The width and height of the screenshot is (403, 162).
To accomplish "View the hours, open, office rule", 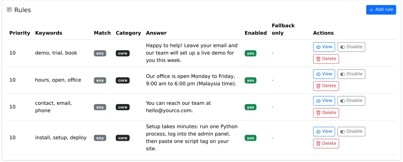I will [x=324, y=74].
